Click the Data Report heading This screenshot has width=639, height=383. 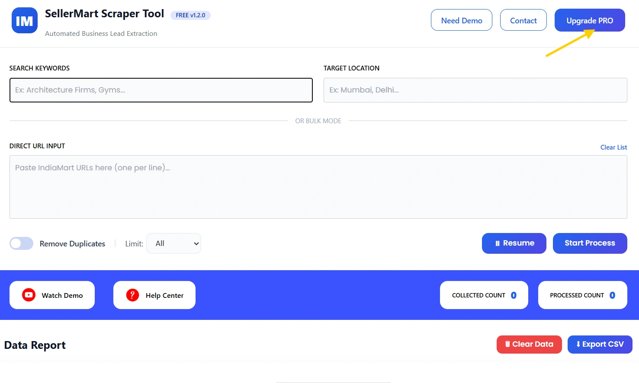35,345
